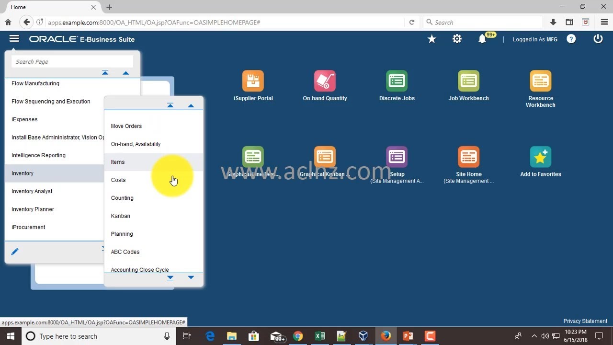Click the Add to Favorites tile
Image resolution: width=613 pixels, height=345 pixels.
(540, 157)
